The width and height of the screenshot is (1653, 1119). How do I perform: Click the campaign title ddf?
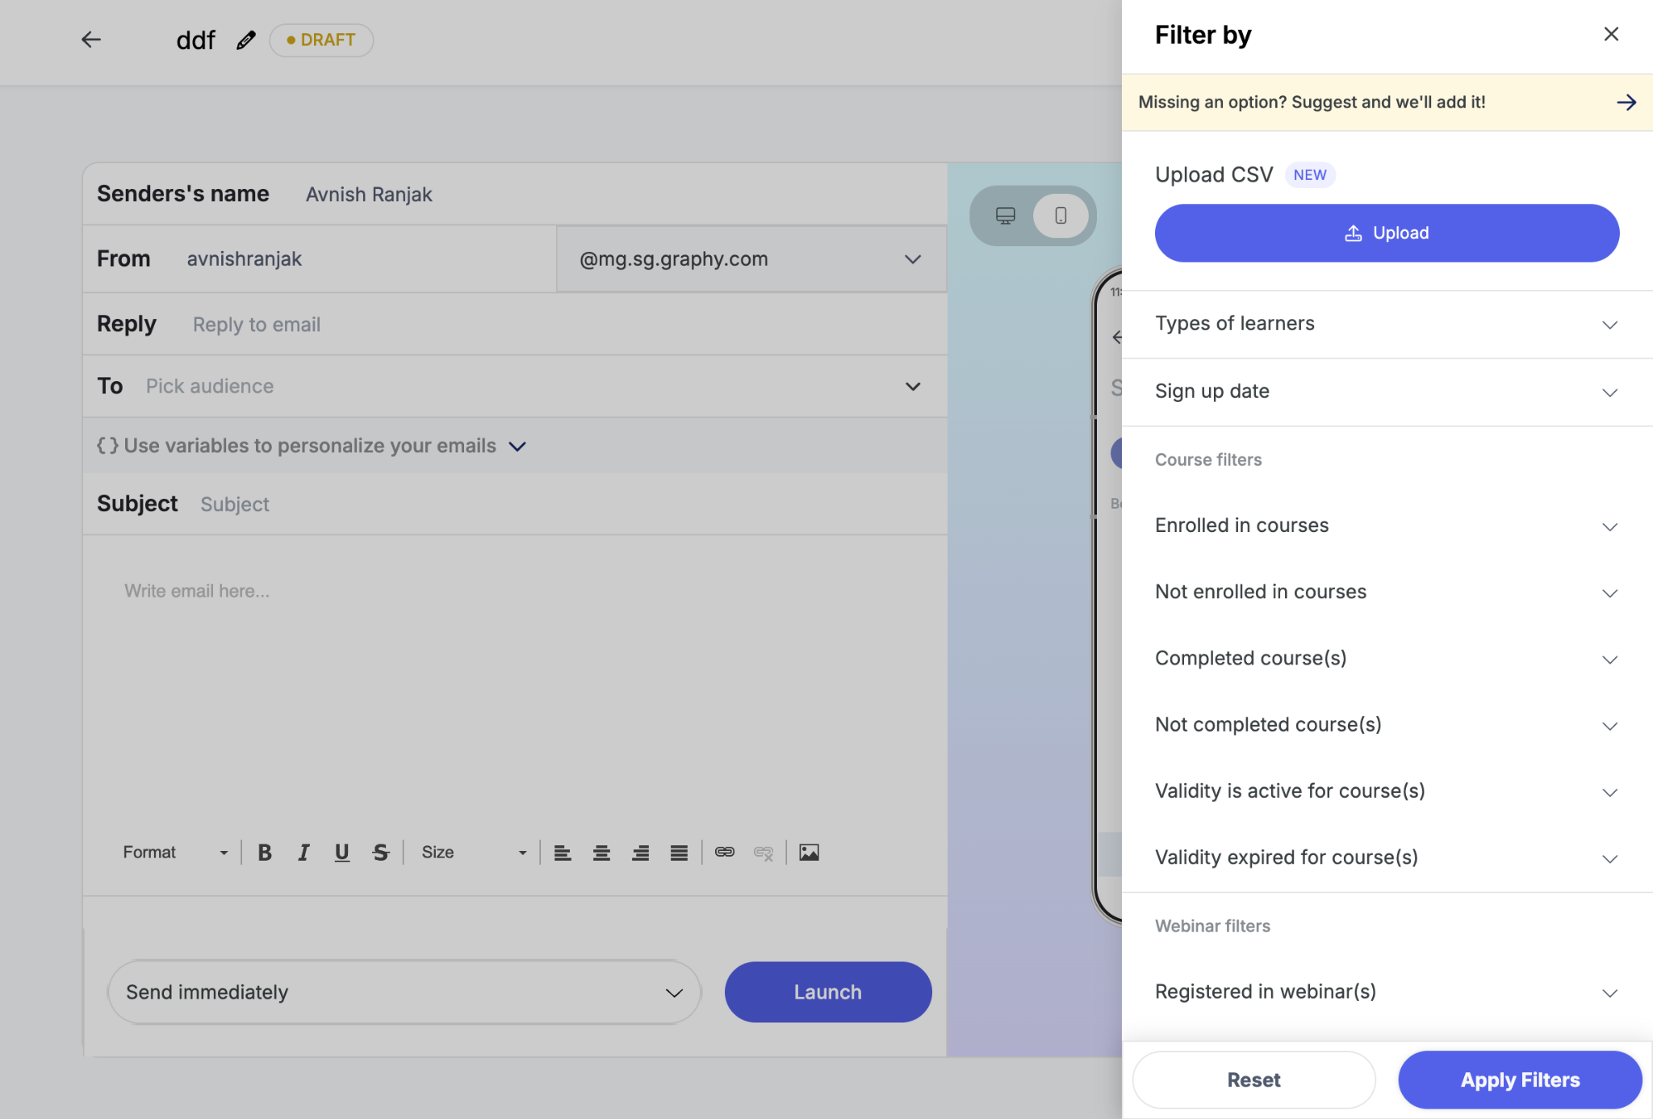click(195, 40)
